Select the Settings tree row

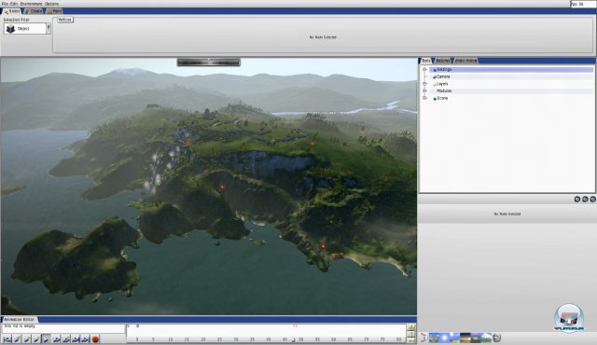click(x=511, y=70)
